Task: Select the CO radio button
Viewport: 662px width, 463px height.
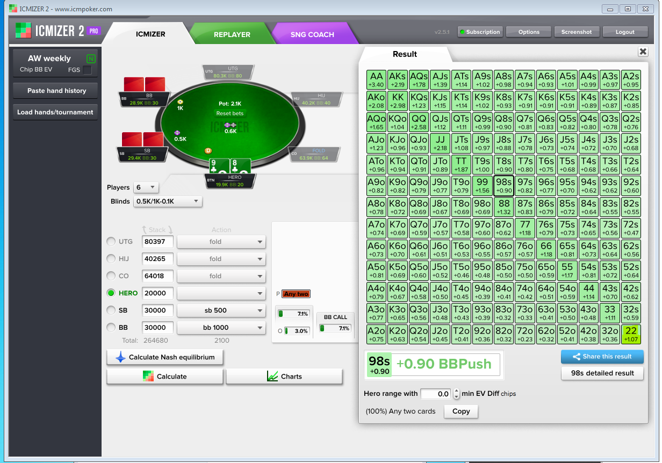Action: (x=111, y=276)
